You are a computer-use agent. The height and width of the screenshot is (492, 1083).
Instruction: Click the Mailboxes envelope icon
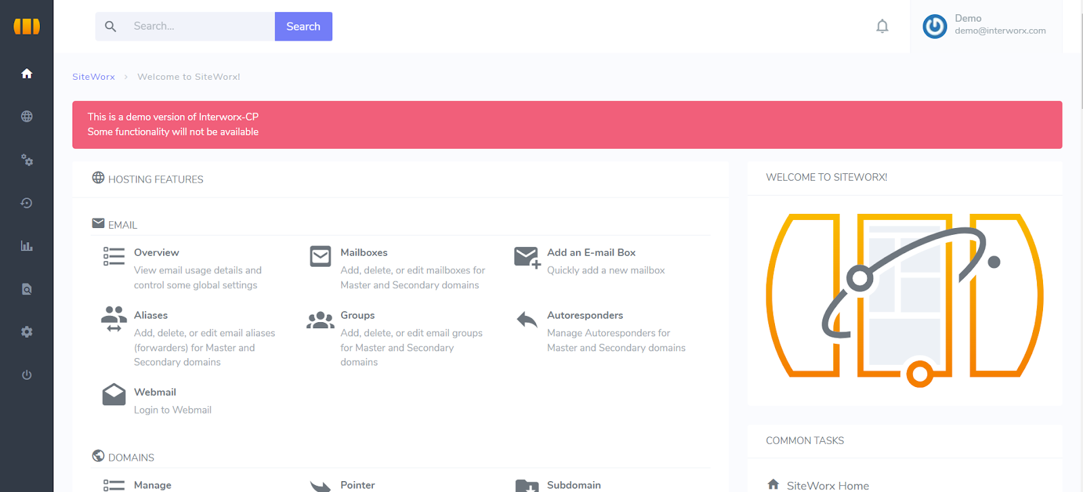(320, 256)
